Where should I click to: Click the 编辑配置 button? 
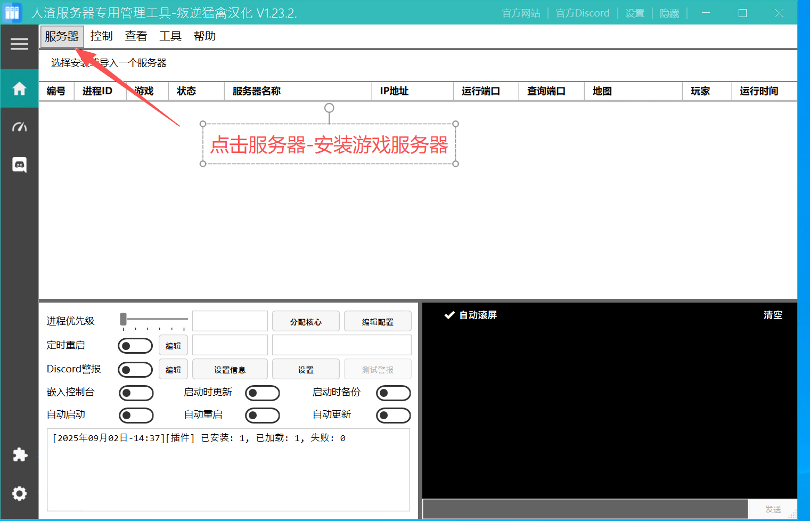click(x=378, y=321)
